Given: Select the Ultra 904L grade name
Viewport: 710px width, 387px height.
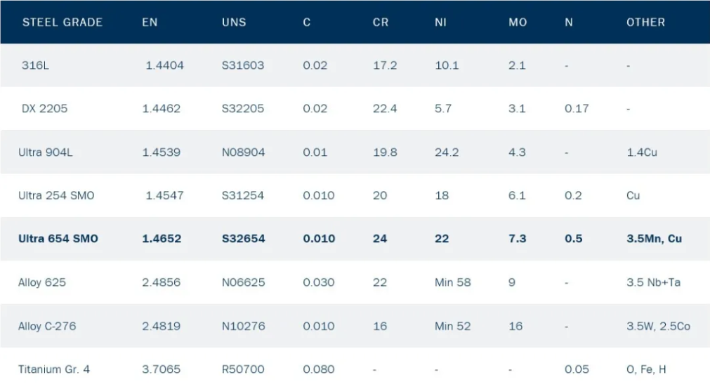Looking at the screenshot, I should [46, 152].
